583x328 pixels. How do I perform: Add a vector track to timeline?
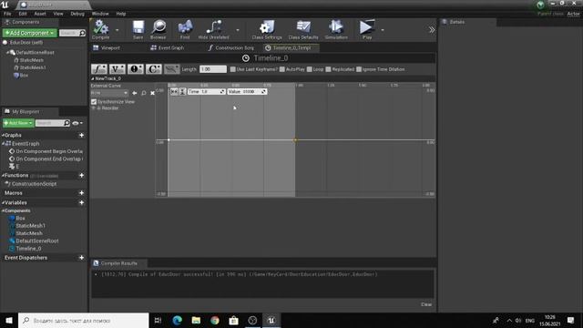click(118, 69)
